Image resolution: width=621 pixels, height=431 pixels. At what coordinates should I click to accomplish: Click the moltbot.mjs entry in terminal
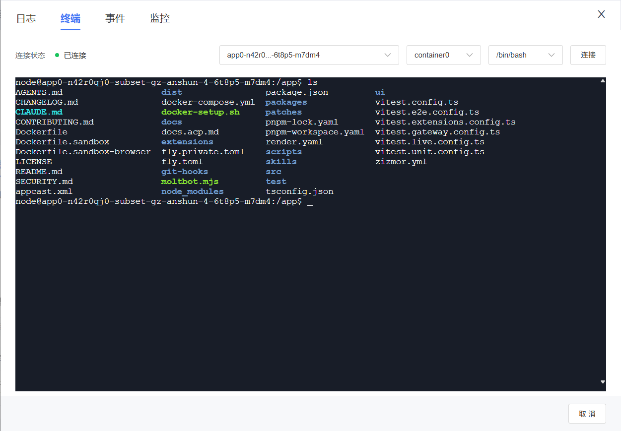tap(190, 182)
